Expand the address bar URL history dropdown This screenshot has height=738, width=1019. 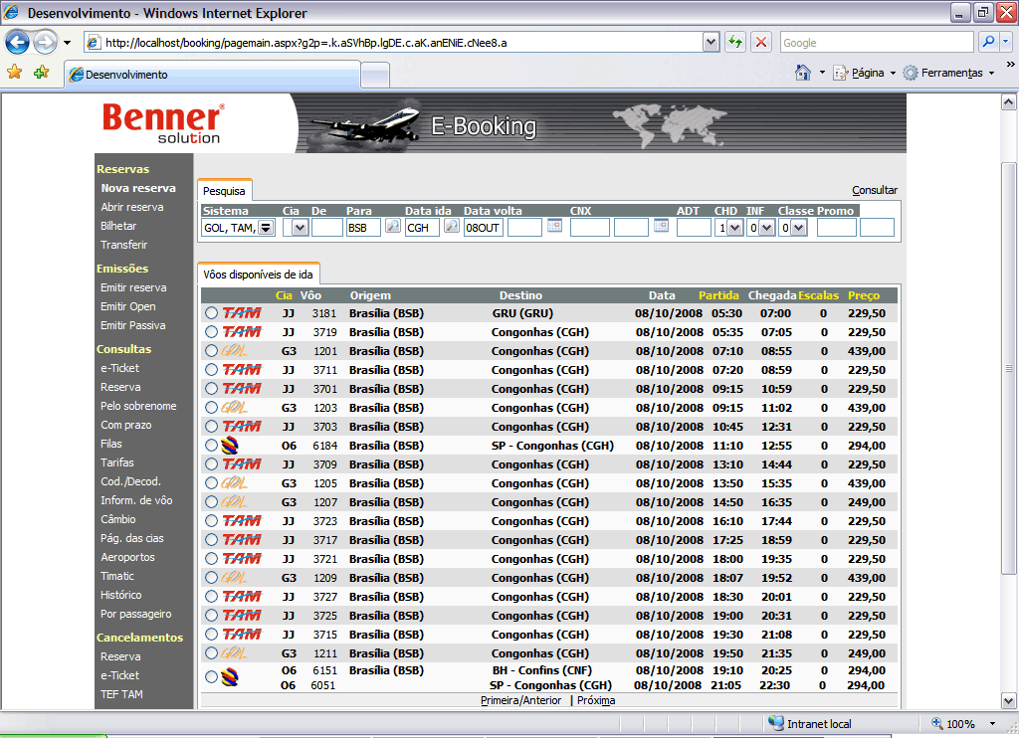pos(711,42)
